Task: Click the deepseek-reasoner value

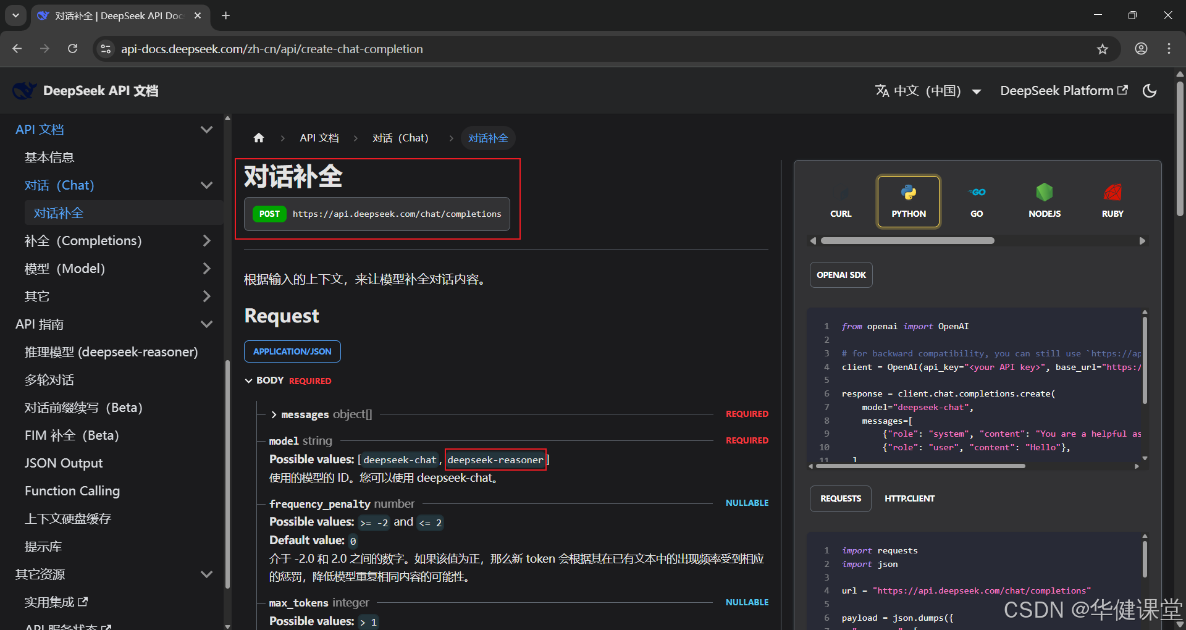Action: click(x=495, y=460)
